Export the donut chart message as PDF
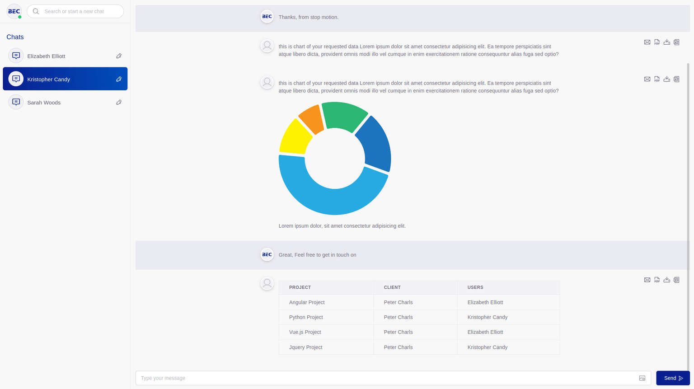Screen dimensions: 694x389 click(657, 79)
